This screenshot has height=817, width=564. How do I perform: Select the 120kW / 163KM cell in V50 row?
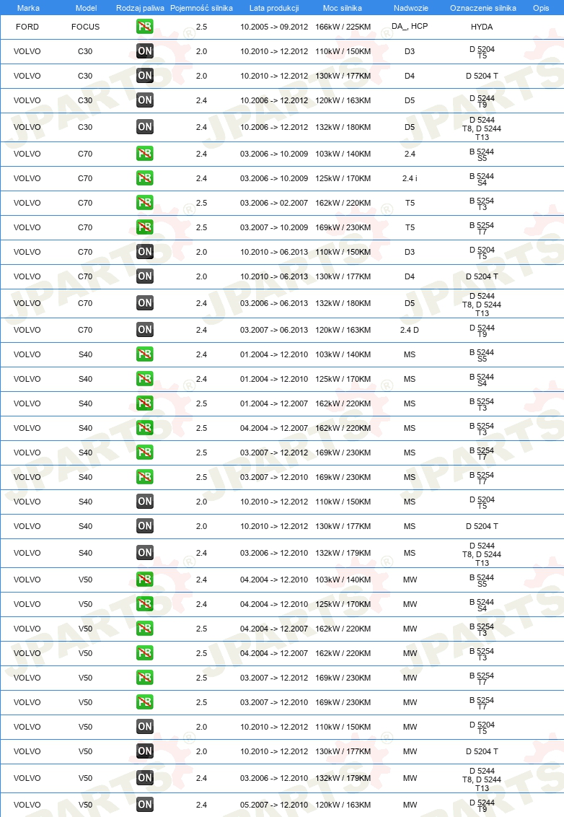point(343,805)
